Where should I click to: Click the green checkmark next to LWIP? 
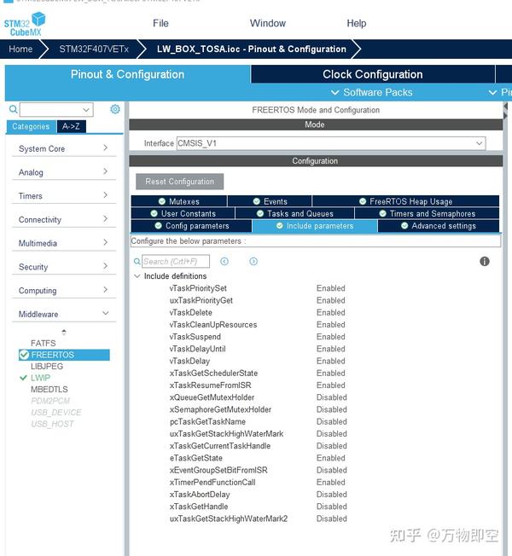coord(23,378)
